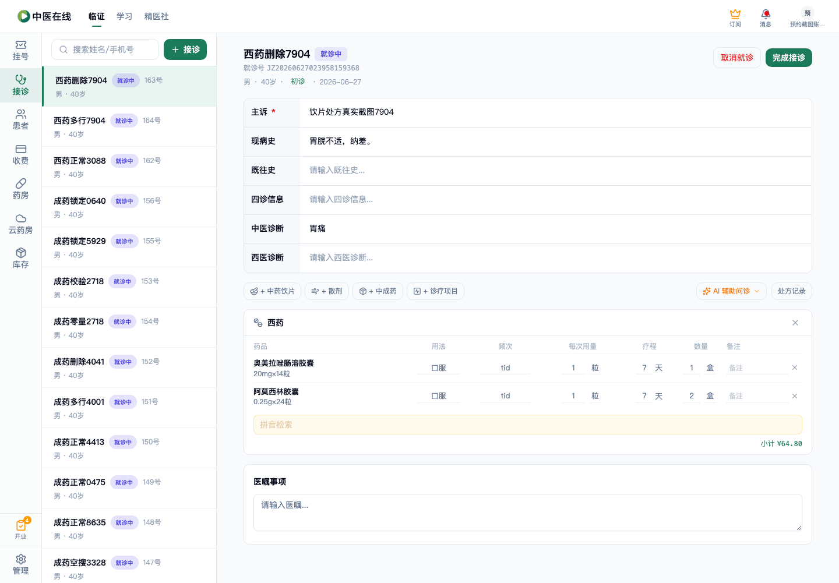Edit 备注 for 奥美拉唑肠溶胶囊
Screen dimensions: 839x583
pos(756,368)
